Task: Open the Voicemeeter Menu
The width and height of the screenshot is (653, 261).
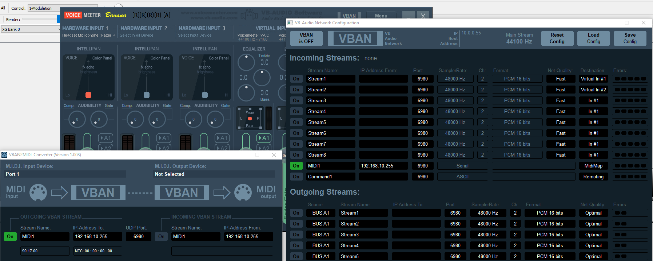Action: [381, 16]
